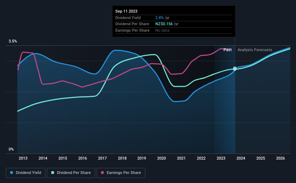Select the 2023 x-axis label
296x183 pixels.
coord(221,158)
